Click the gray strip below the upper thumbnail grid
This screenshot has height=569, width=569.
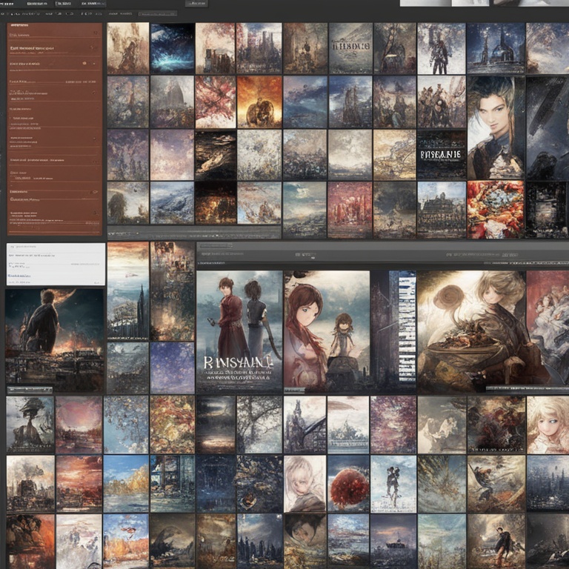(x=194, y=232)
